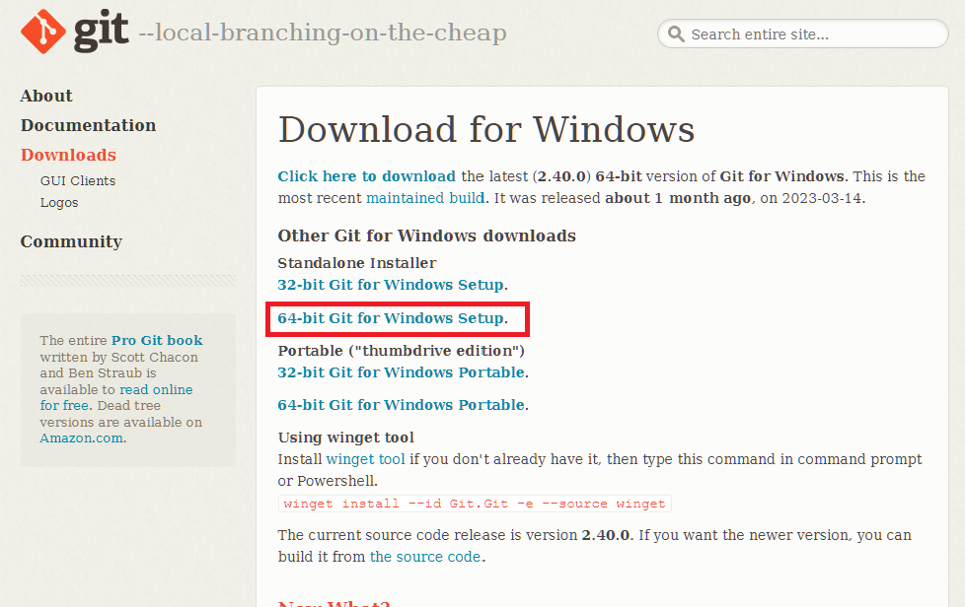965x607 pixels.
Task: Open the Amazon.com link
Action: 81,438
